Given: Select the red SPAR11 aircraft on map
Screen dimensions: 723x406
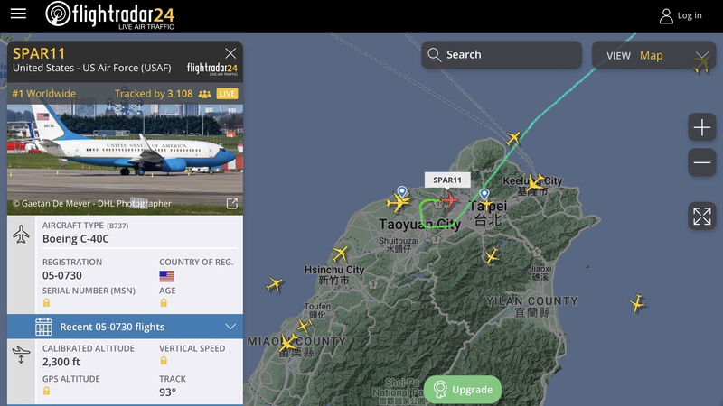Looking at the screenshot, I should tap(448, 200).
